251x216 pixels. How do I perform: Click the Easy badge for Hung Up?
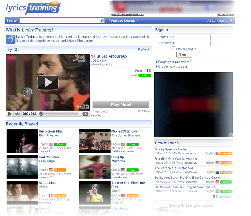point(133,170)
